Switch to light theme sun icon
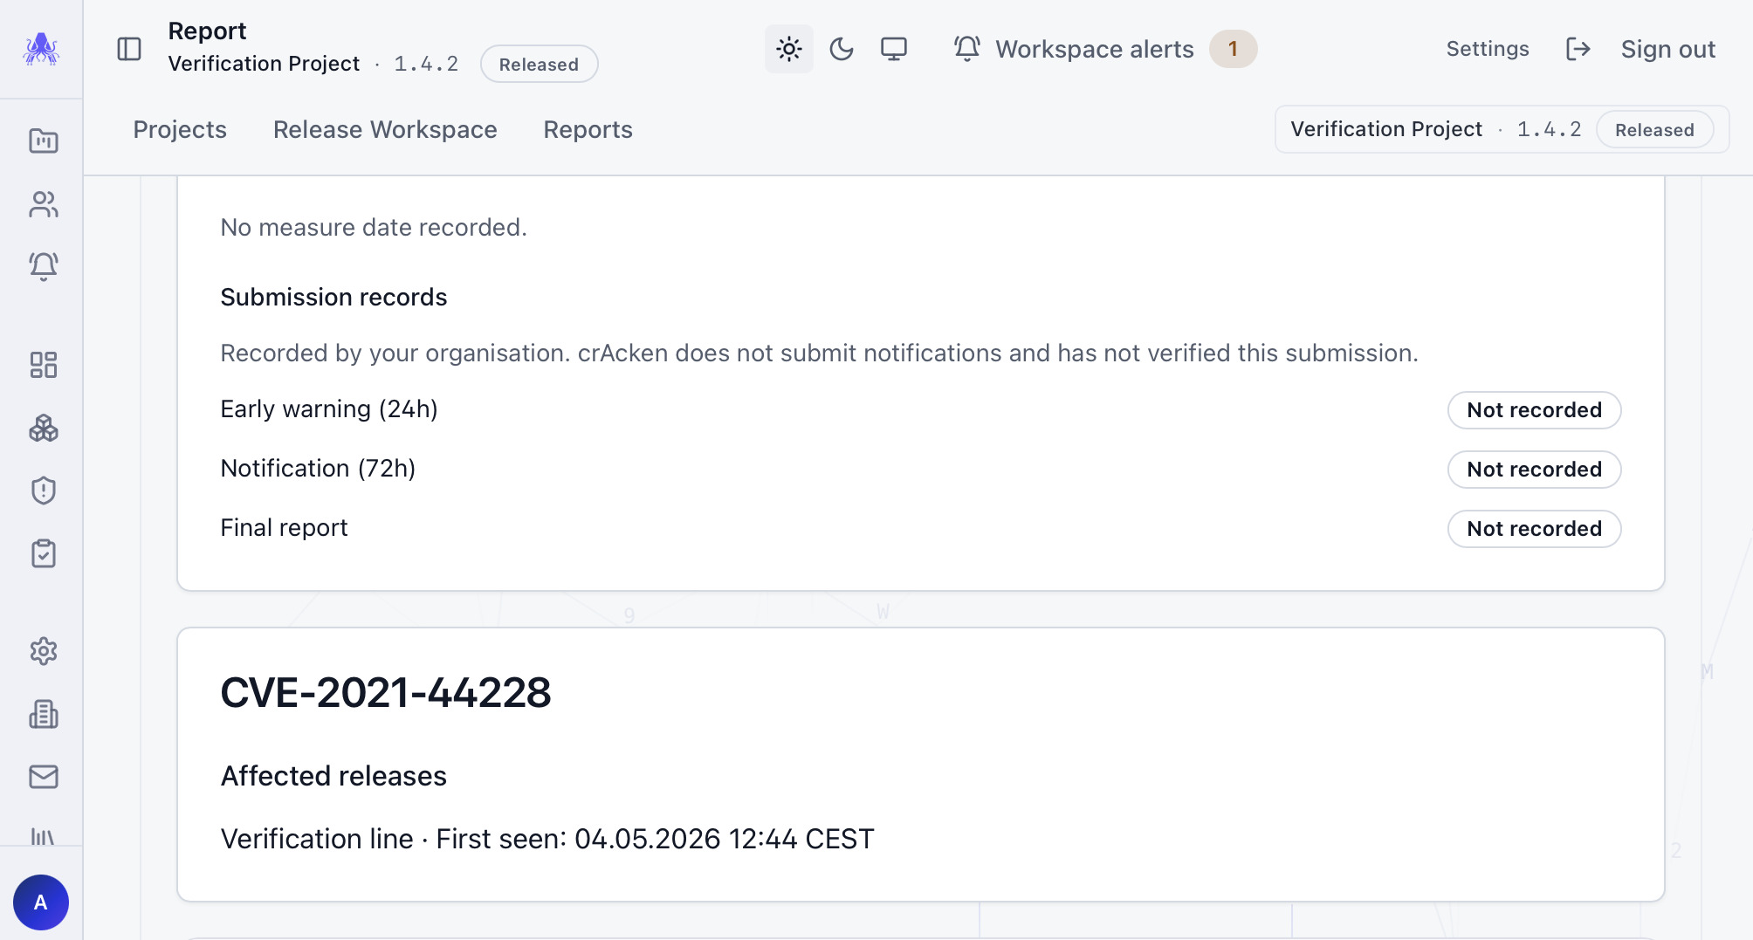 (x=789, y=49)
